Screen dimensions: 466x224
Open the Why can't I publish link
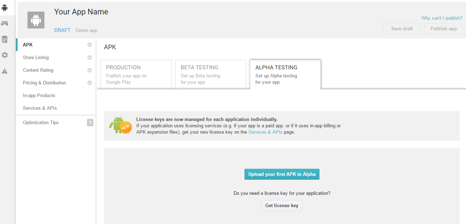[x=442, y=18]
